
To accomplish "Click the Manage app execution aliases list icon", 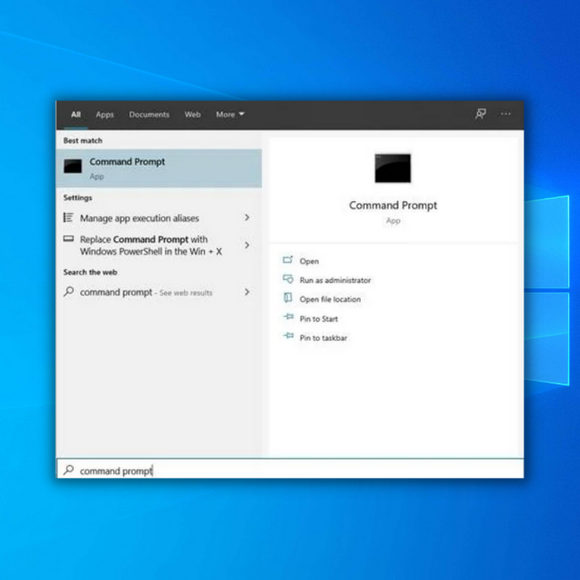I will 69,217.
